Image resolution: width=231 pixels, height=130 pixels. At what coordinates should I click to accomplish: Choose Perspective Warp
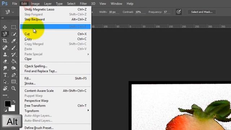click(x=55, y=101)
